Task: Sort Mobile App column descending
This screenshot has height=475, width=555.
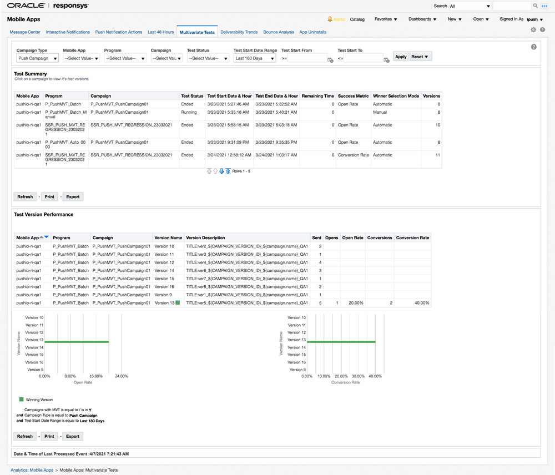Action: tap(47, 238)
